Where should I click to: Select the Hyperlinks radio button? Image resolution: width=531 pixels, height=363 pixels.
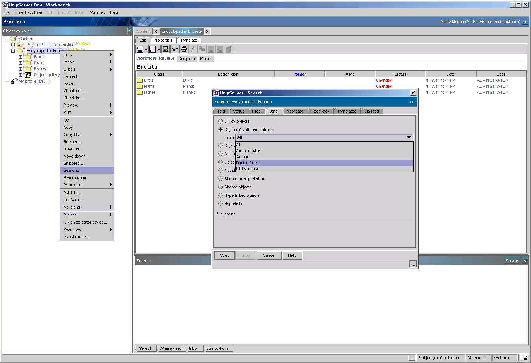point(220,204)
